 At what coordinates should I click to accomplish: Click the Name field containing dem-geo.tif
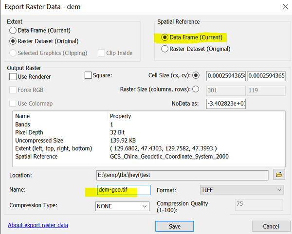click(x=123, y=190)
